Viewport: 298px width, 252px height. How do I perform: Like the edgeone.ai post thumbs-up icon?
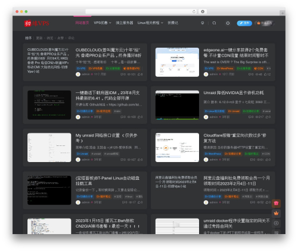point(267,74)
